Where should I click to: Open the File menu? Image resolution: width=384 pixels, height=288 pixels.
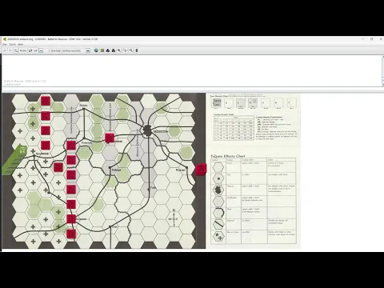tap(5, 45)
